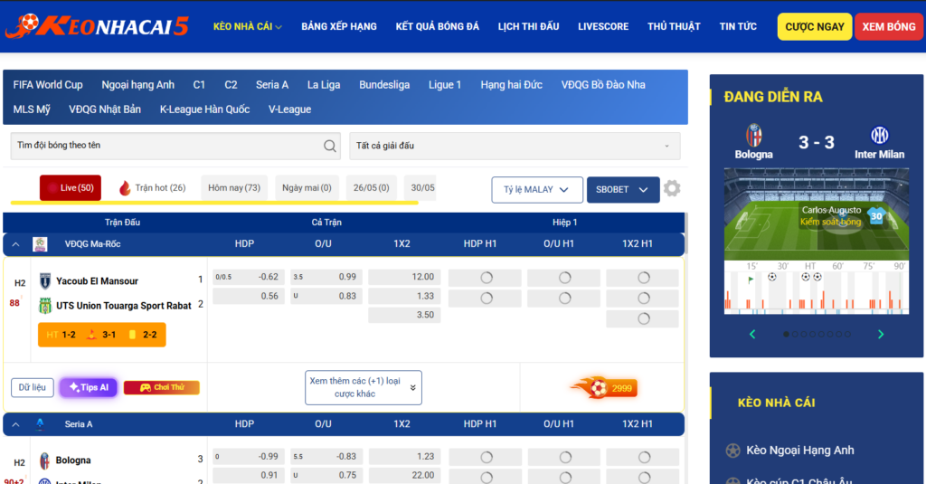The height and width of the screenshot is (484, 926).
Task: Open Bảng Xếp Hạng menu
Action: click(339, 26)
